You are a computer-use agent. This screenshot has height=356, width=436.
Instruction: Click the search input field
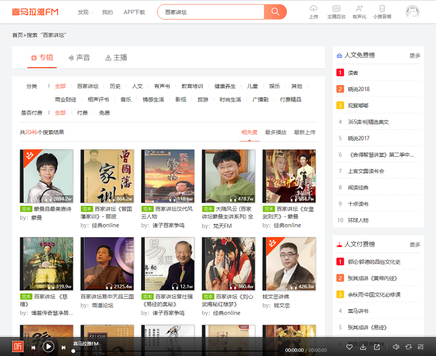[211, 11]
